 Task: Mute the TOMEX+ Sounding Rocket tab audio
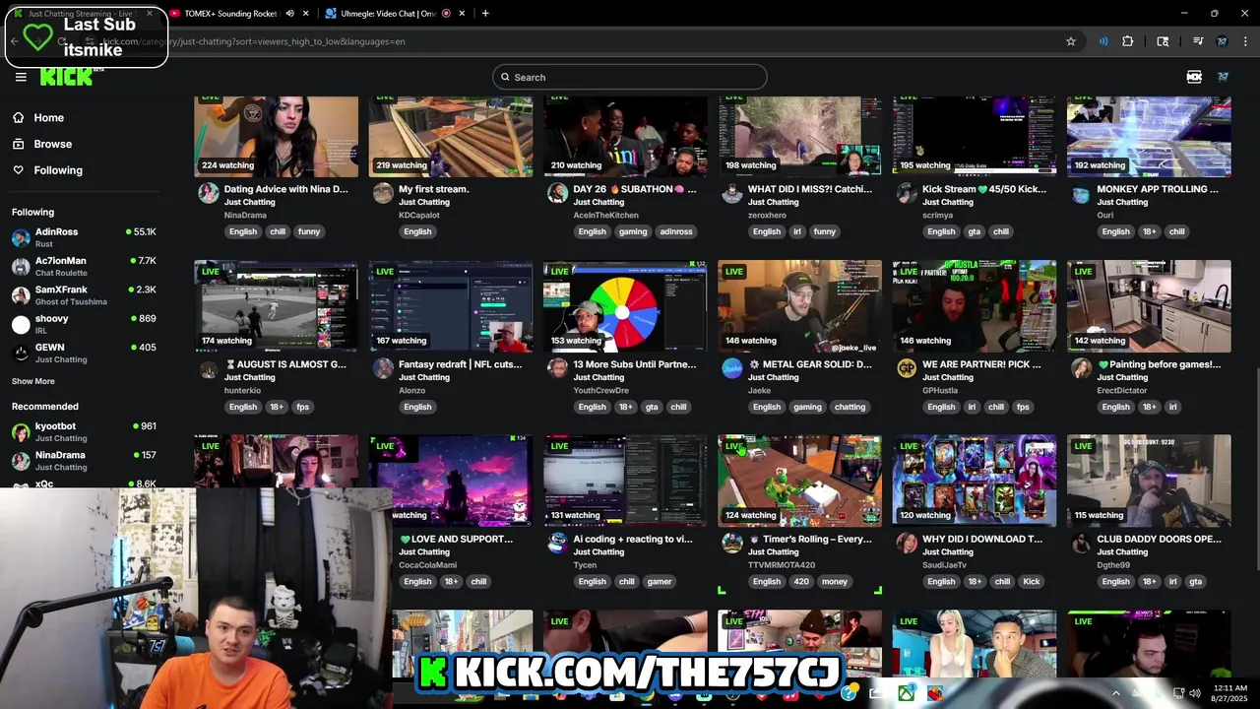tap(290, 14)
